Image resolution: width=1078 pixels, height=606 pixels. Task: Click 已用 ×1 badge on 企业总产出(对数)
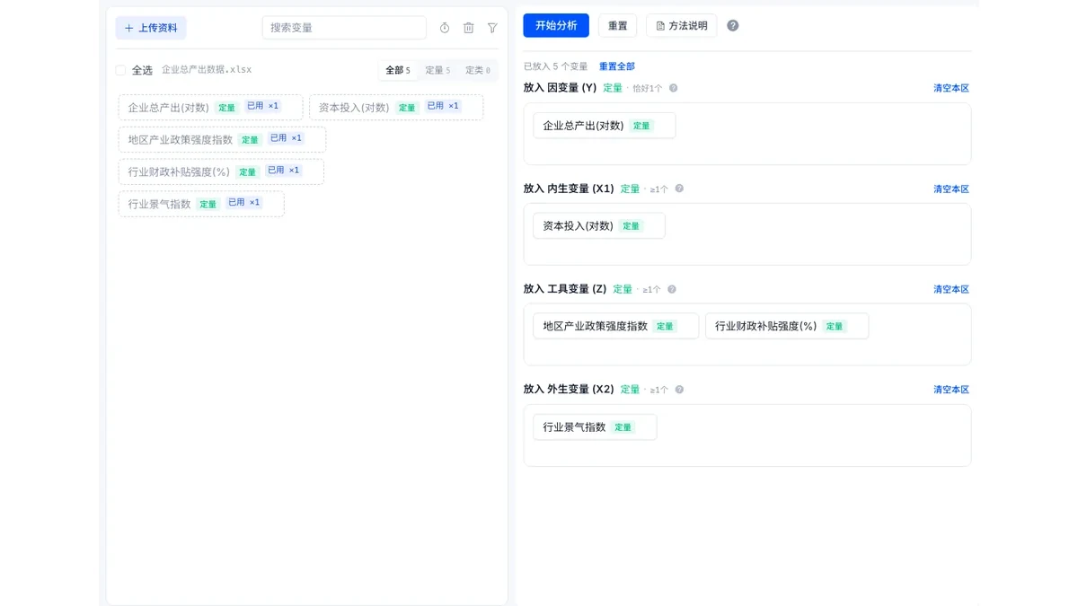tap(262, 106)
